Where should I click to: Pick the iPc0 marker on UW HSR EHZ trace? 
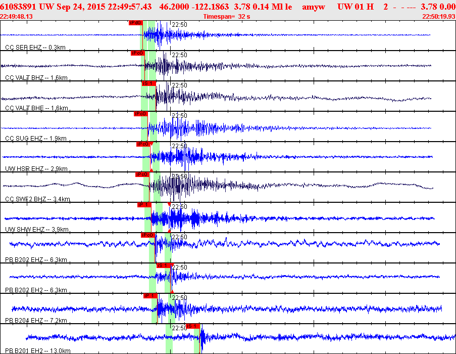click(x=143, y=144)
